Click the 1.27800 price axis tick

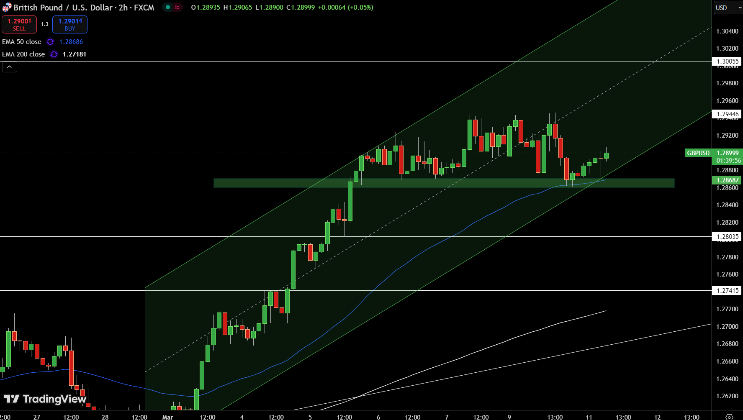coord(728,257)
